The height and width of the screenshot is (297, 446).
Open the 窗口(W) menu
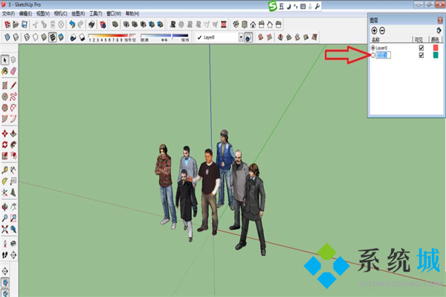(x=114, y=13)
